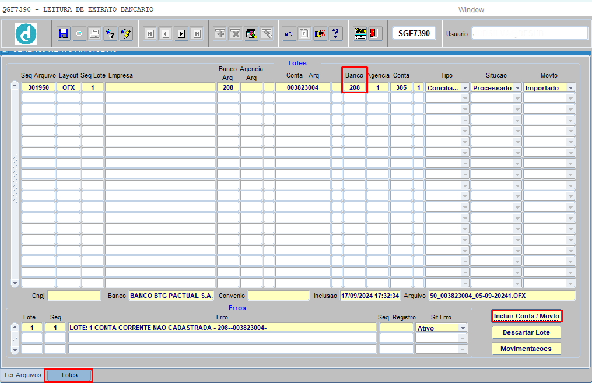
Task: Click the Erros list scroll-up arrow
Action: (x=15, y=327)
